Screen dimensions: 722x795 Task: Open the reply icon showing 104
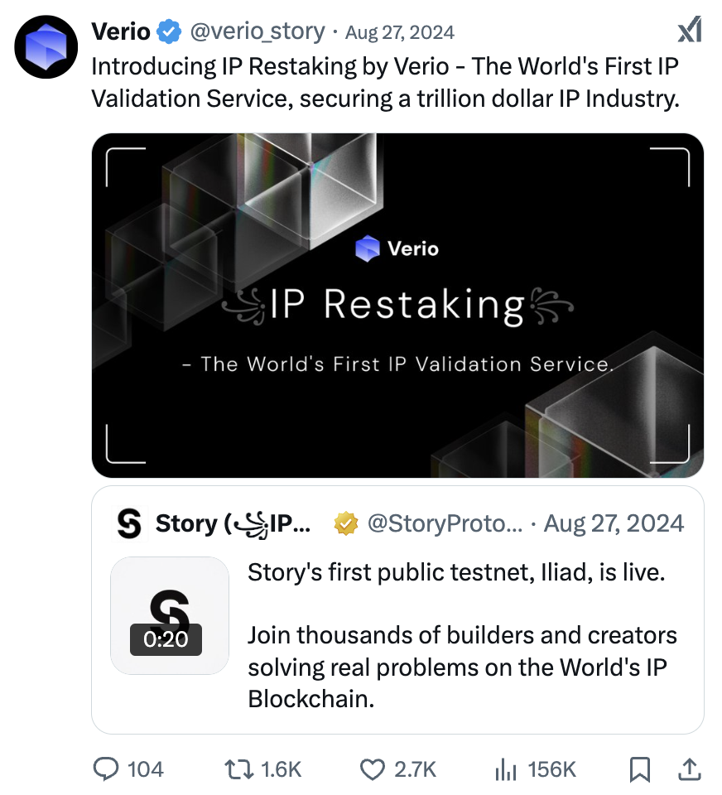coord(106,769)
